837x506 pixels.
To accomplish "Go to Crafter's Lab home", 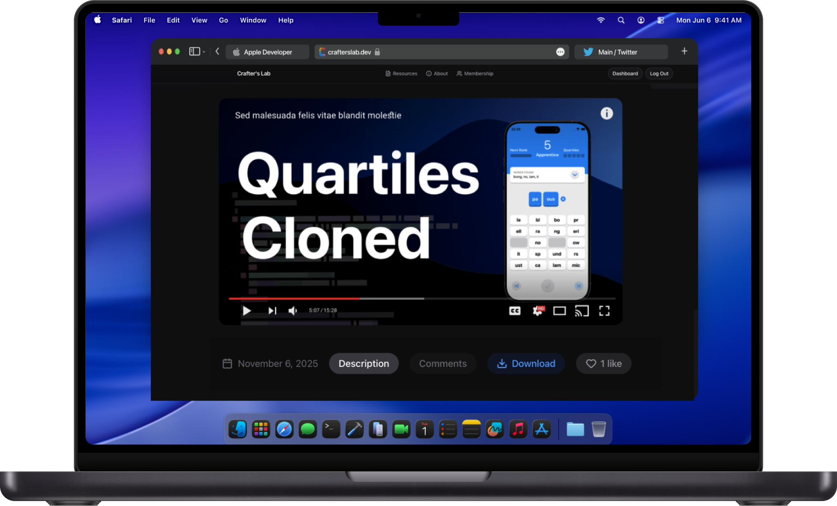I will 254,74.
